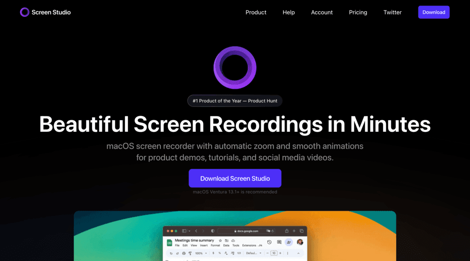
Task: Increase font size with plus button
Action: (x=280, y=253)
